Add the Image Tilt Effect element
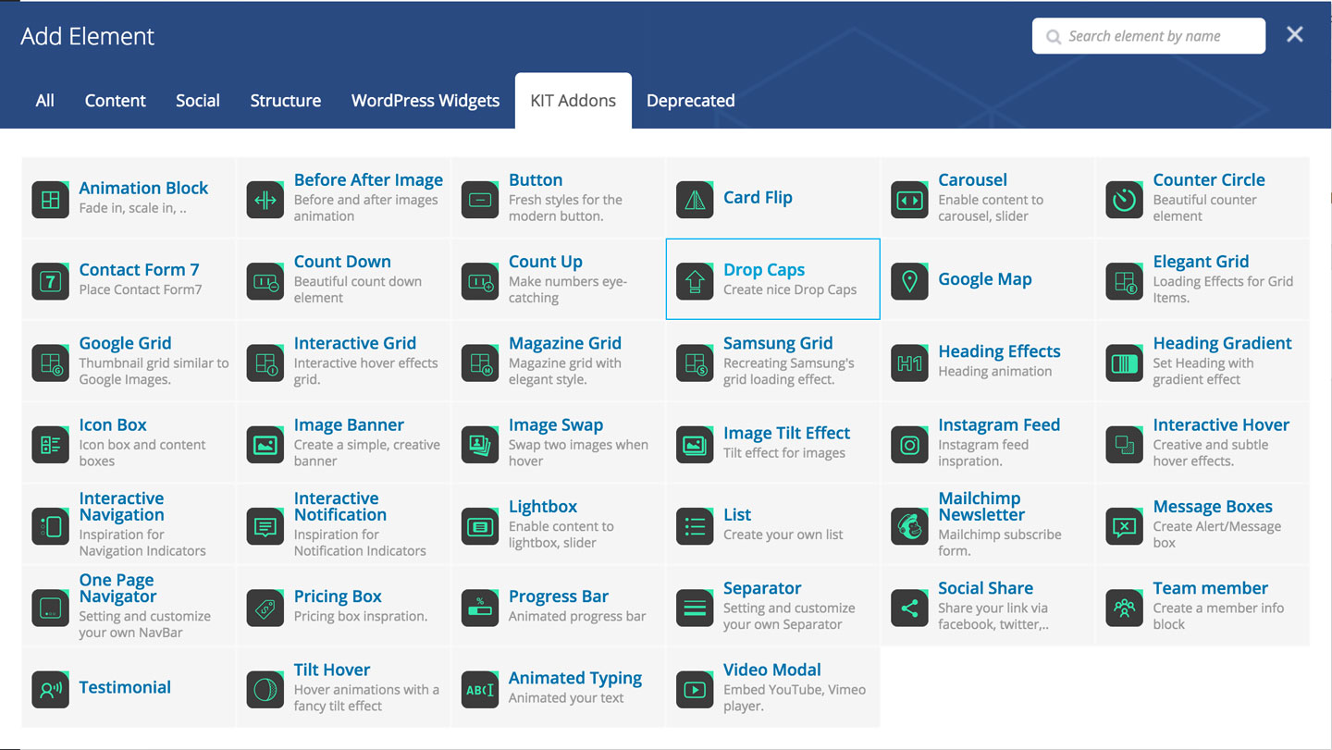 [772, 445]
